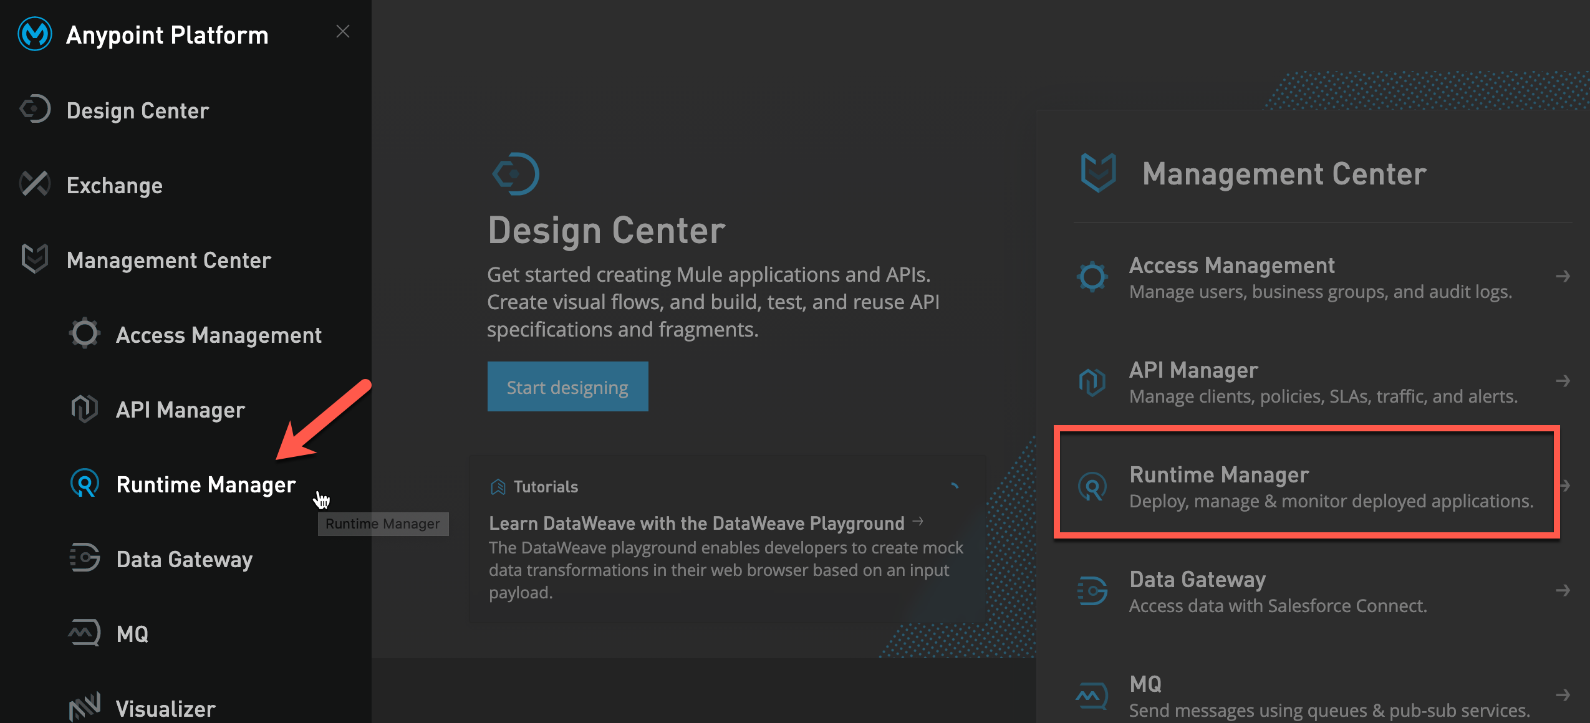
Task: Click API Manager icon in Management Center panel
Action: point(1092,381)
